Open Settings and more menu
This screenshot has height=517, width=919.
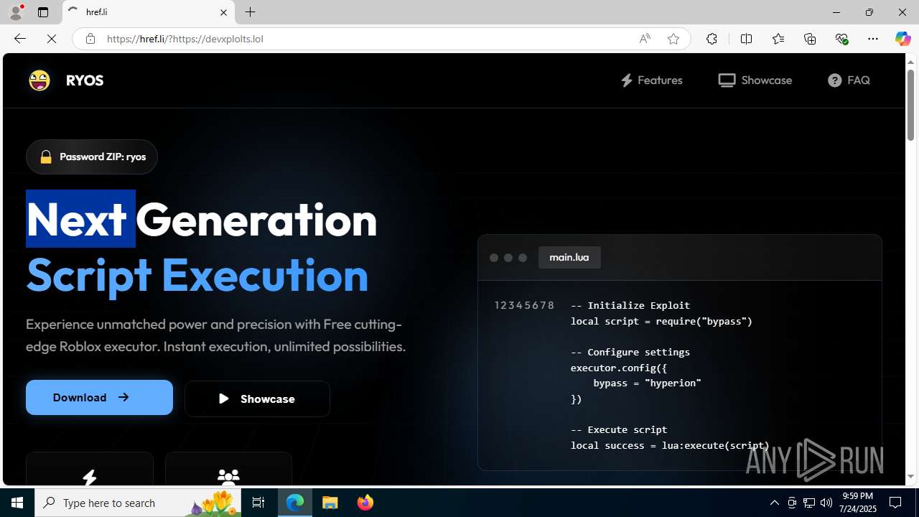pyautogui.click(x=873, y=39)
